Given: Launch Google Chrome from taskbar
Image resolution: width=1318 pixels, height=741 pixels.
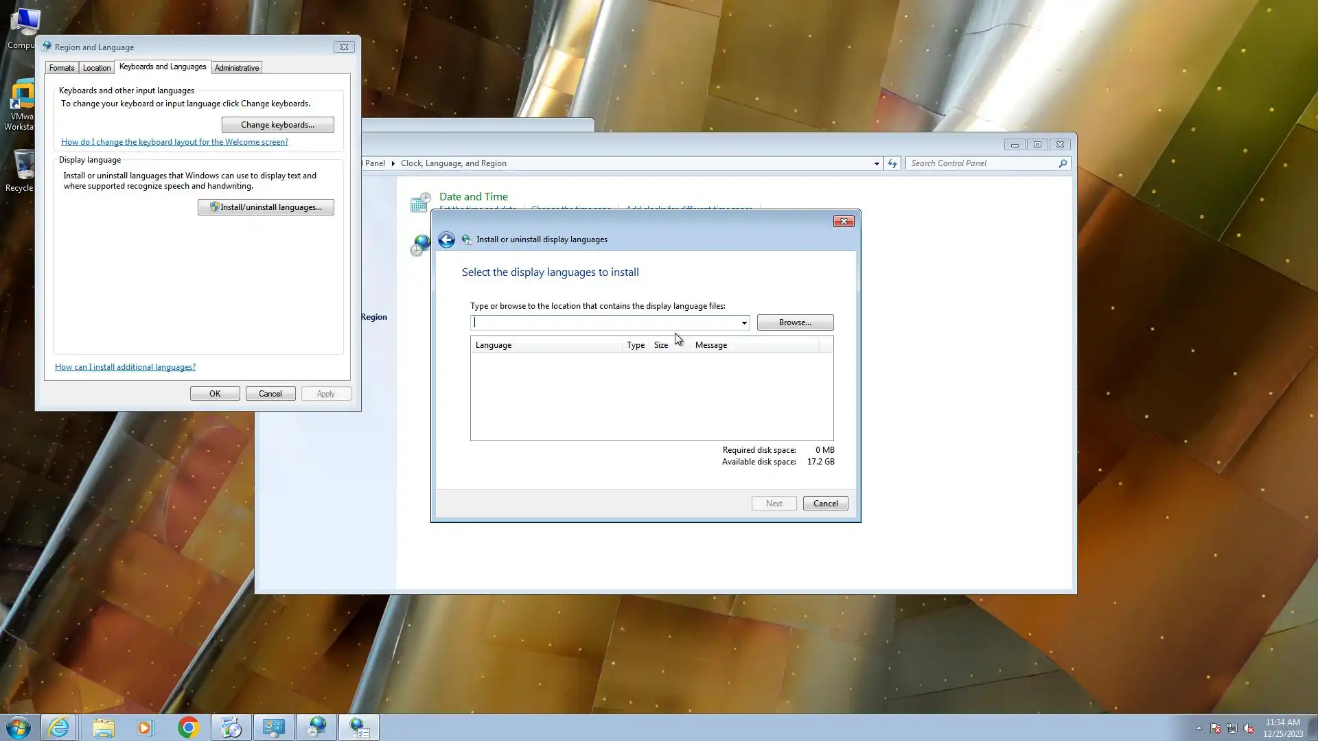Looking at the screenshot, I should pos(188,727).
